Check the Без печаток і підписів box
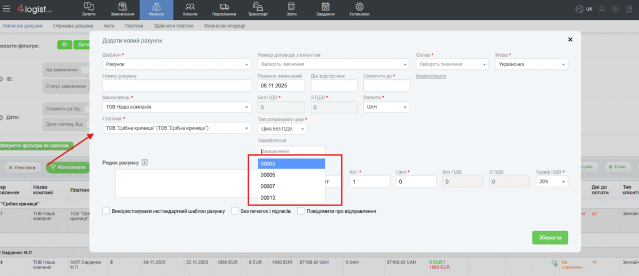This screenshot has width=639, height=276. click(235, 211)
